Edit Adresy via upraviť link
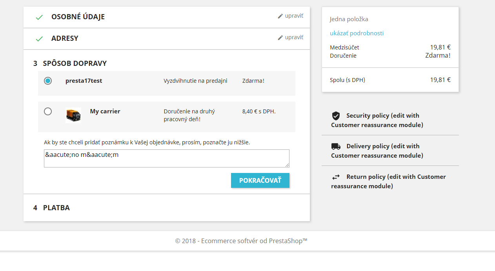This screenshot has height=271, width=495. pyautogui.click(x=294, y=37)
